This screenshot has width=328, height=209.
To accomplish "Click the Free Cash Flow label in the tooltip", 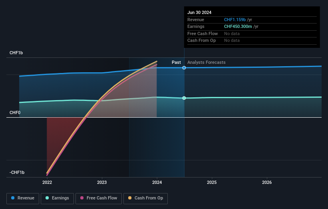I will pyautogui.click(x=203, y=34).
